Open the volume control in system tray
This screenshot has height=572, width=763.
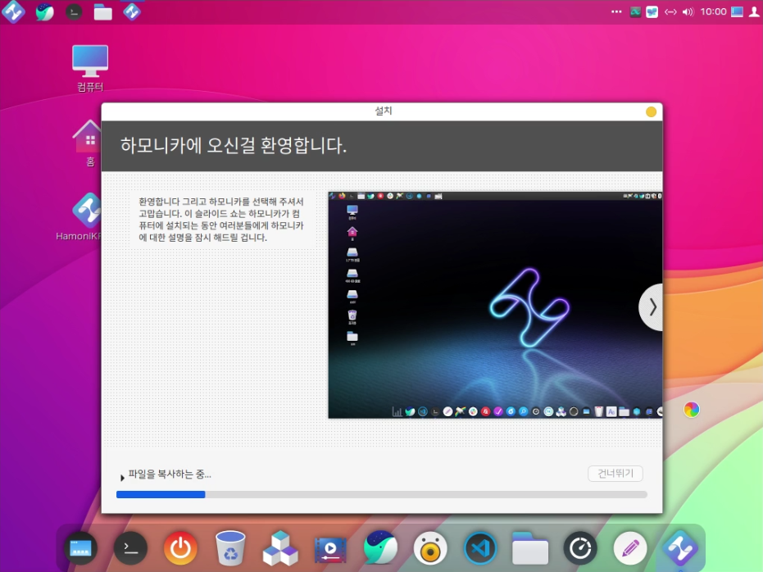[x=688, y=11]
